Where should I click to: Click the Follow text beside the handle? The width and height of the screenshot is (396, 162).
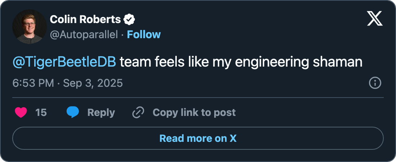(x=144, y=35)
